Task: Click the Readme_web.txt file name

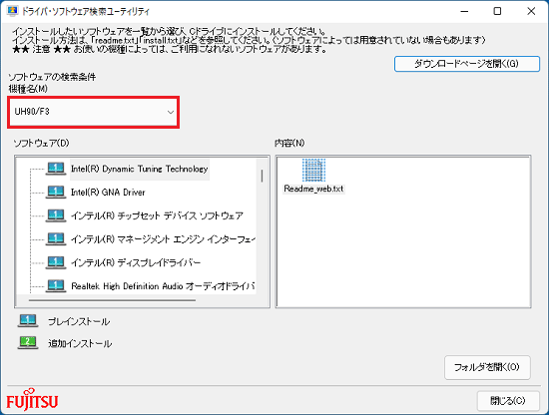Action: click(x=313, y=189)
